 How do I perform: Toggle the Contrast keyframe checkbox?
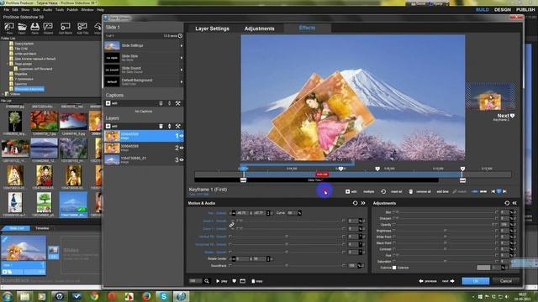[x=394, y=249]
